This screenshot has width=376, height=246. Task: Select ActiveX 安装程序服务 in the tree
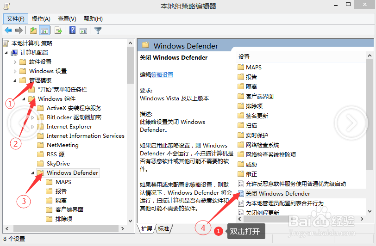point(74,108)
